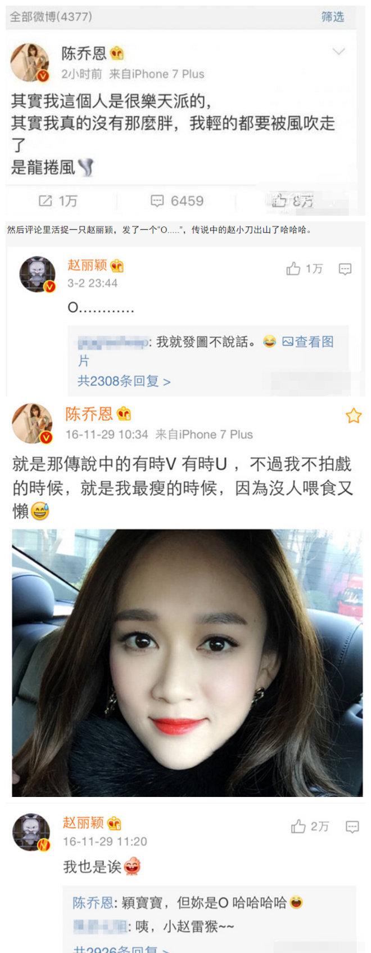Open 陈乔恩 name in 穎寶寶 reply
Image resolution: width=371 pixels, height=953 pixels.
(x=93, y=902)
